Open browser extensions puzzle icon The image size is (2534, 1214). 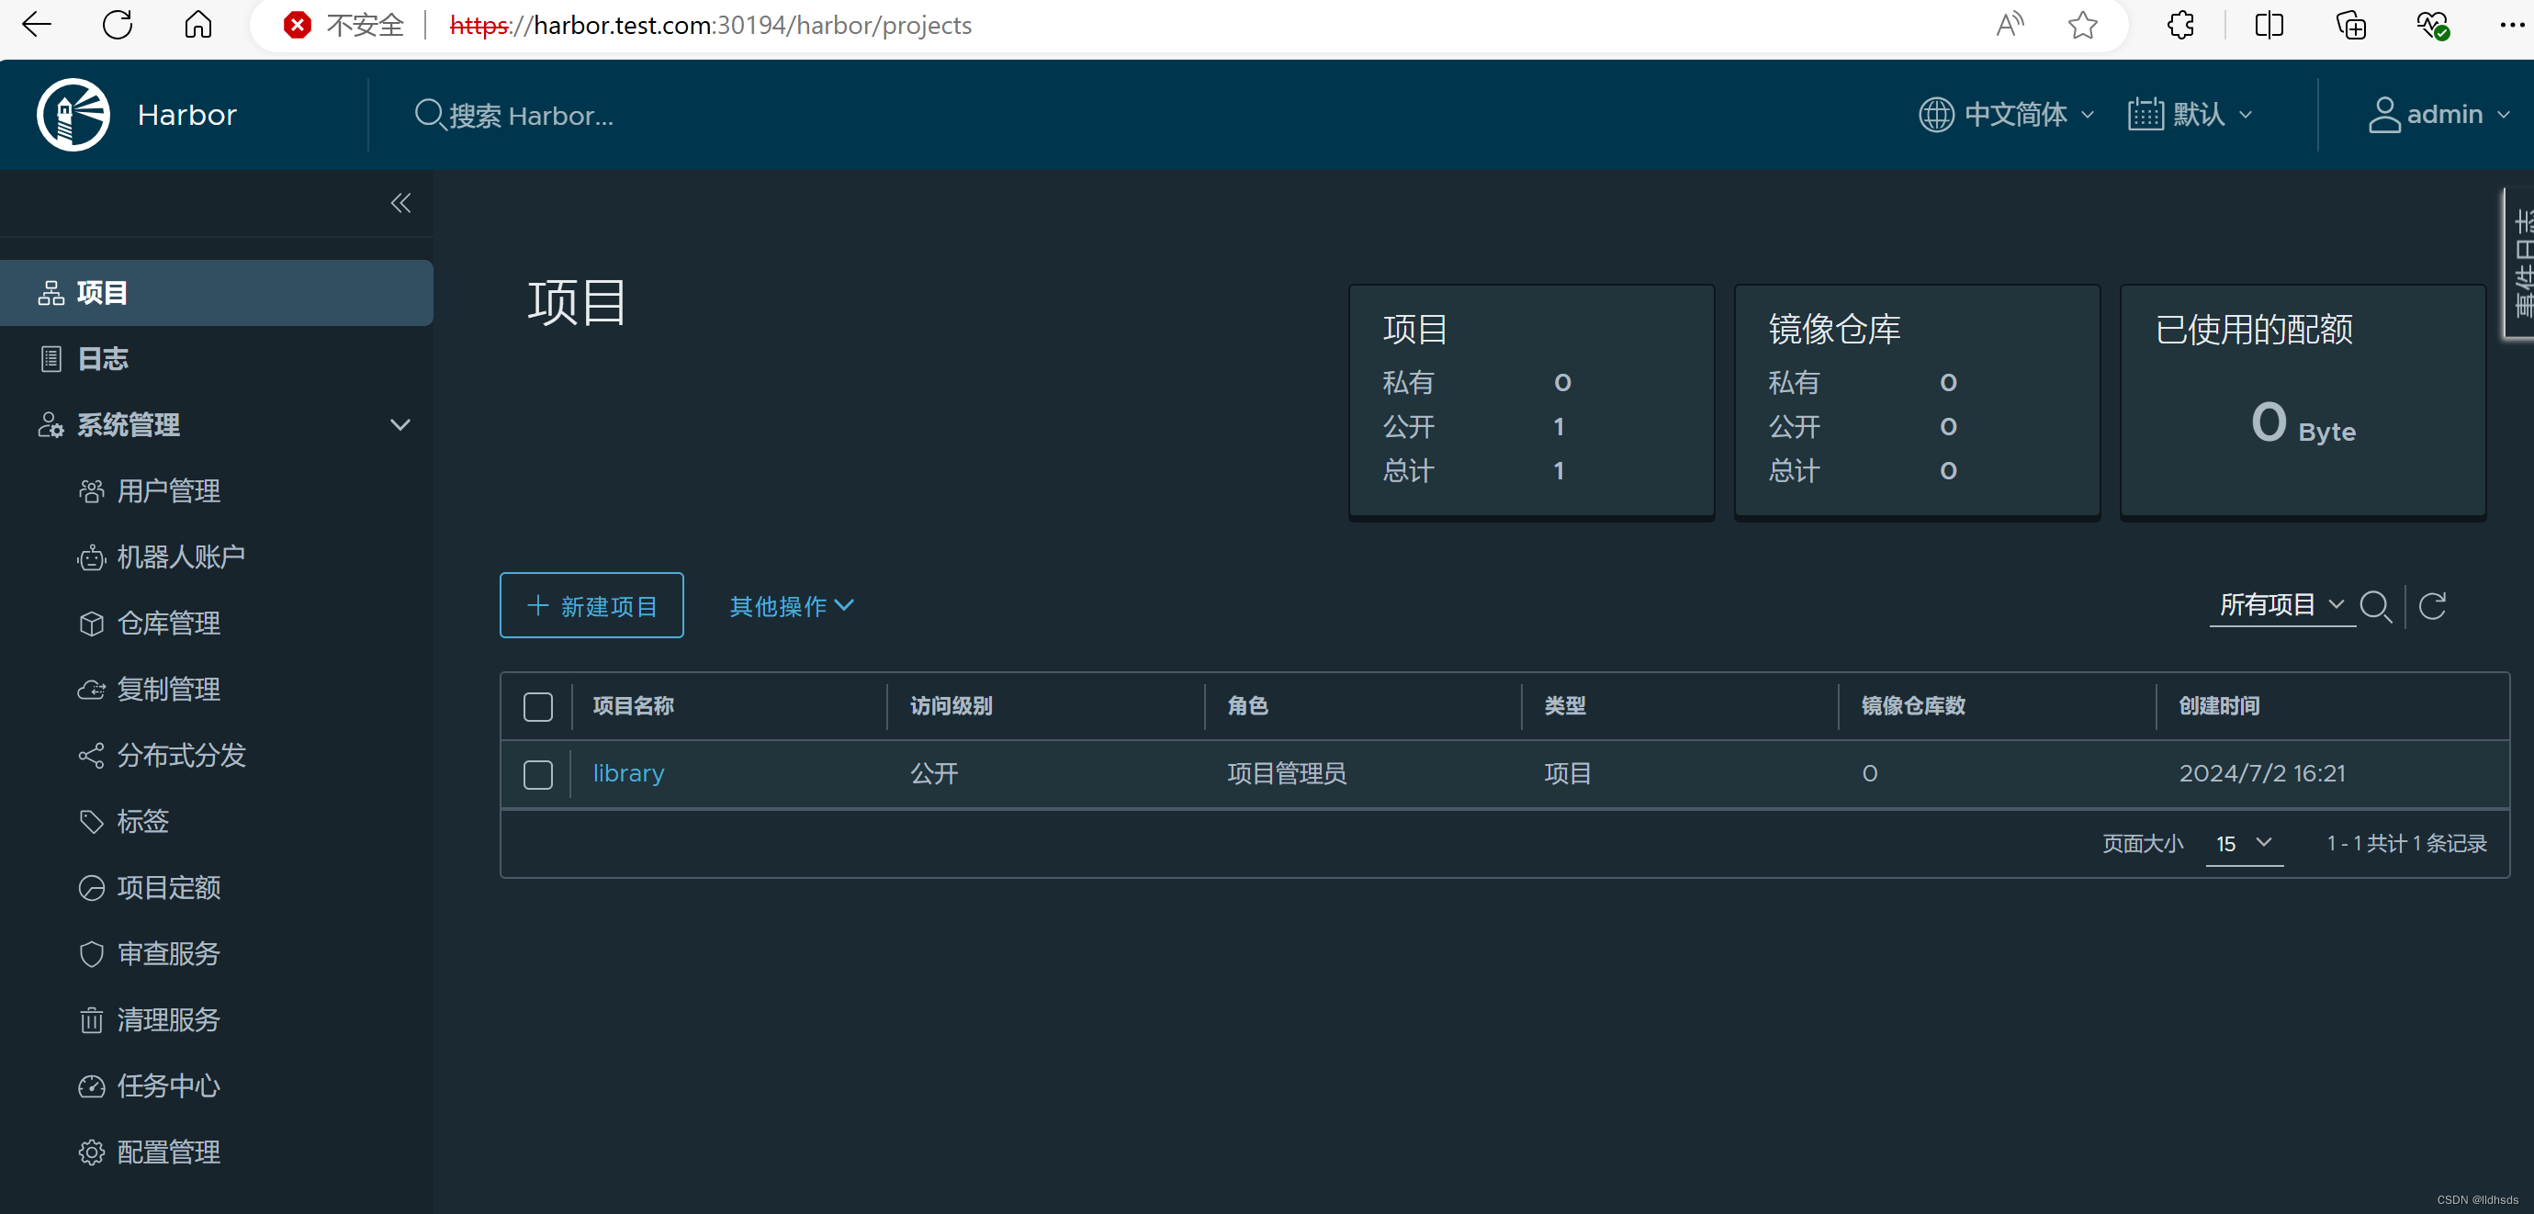(2180, 25)
